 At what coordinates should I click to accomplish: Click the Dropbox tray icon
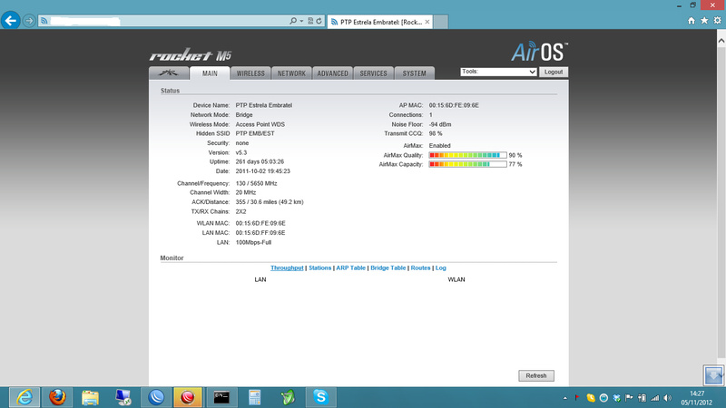(x=616, y=398)
